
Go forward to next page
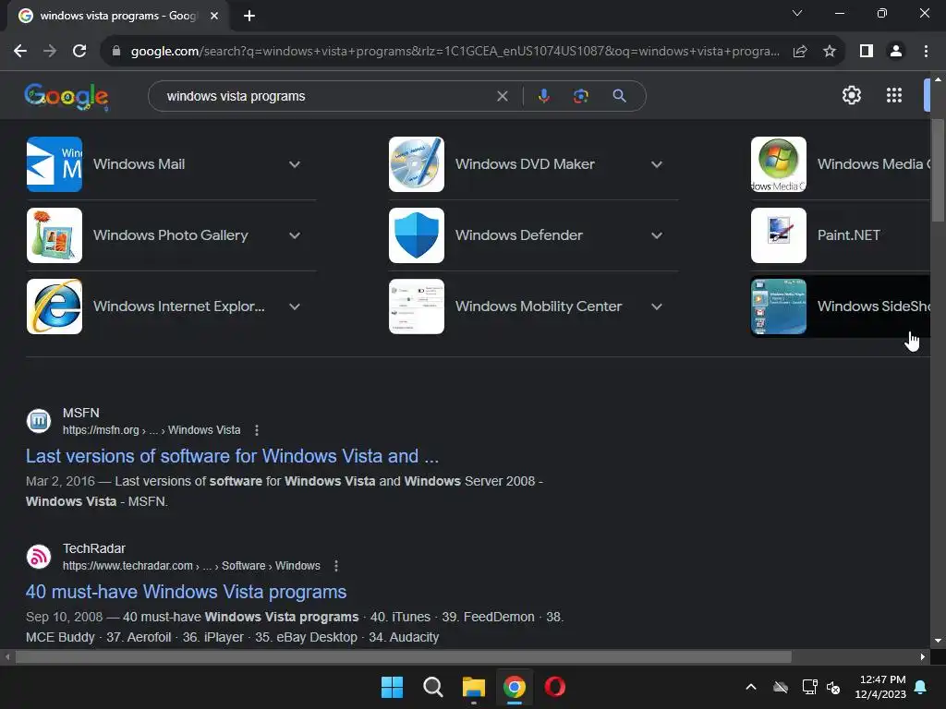50,52
